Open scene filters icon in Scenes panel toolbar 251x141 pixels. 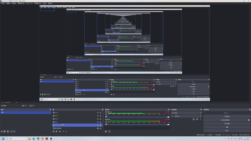pos(8,131)
